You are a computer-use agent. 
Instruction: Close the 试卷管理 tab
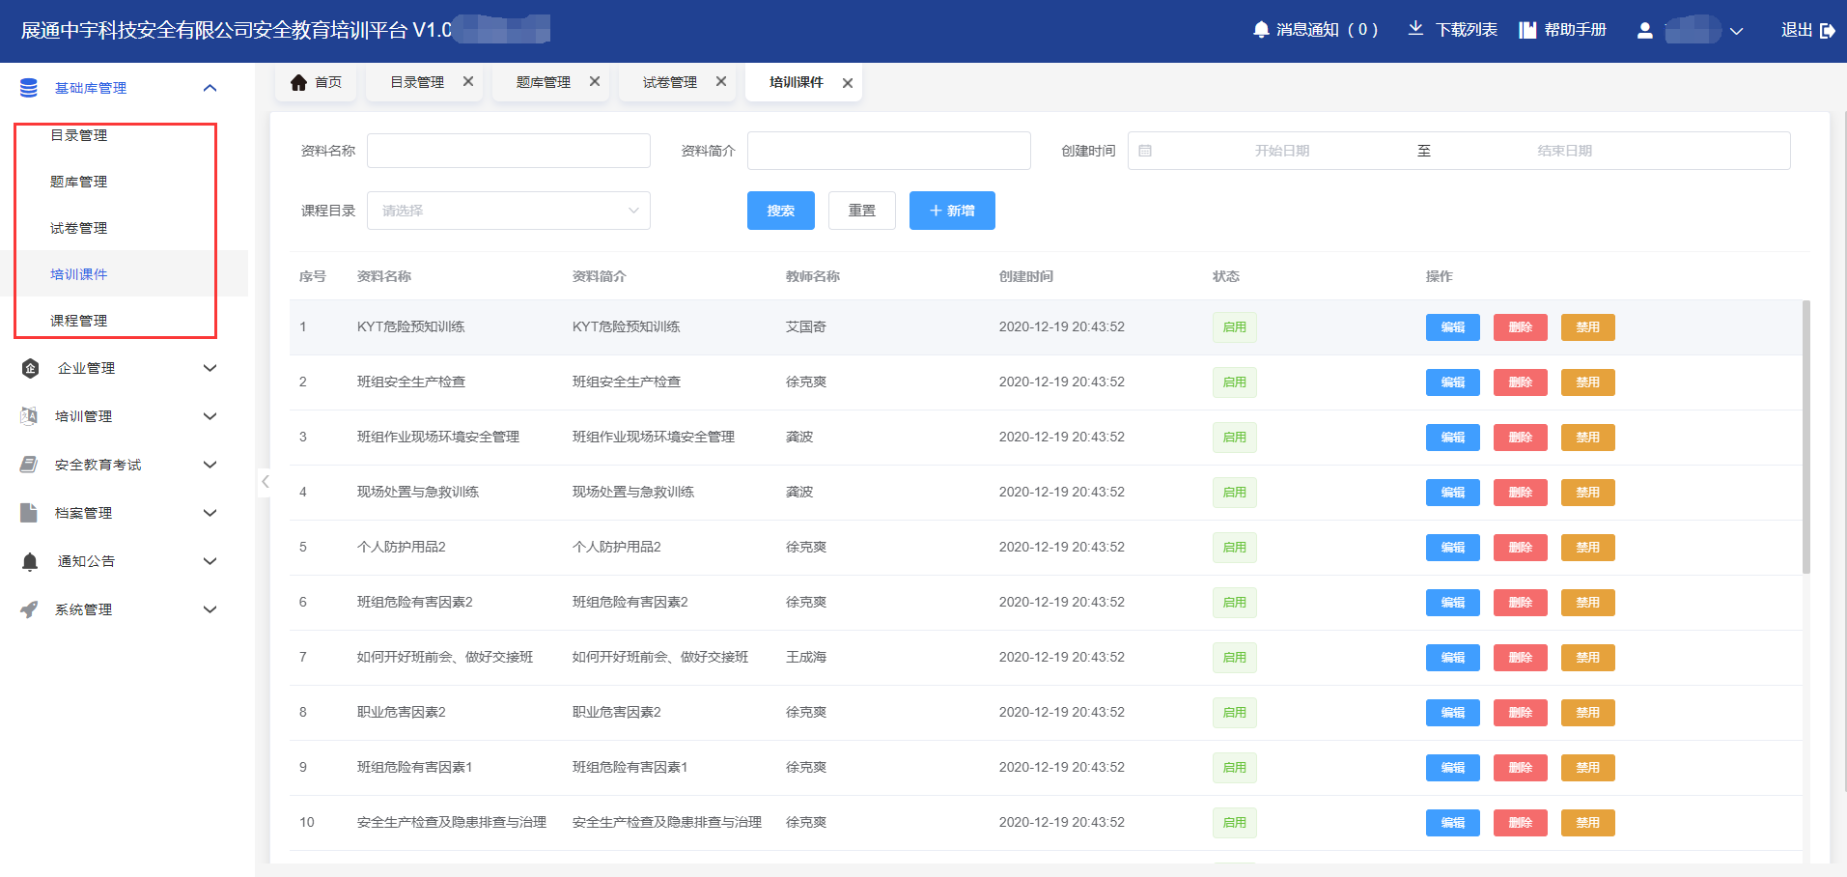click(721, 82)
